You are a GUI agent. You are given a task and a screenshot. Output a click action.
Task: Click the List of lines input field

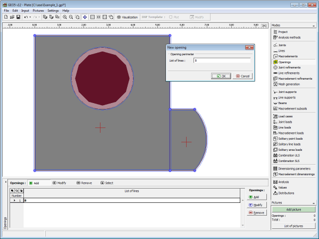pos(222,61)
